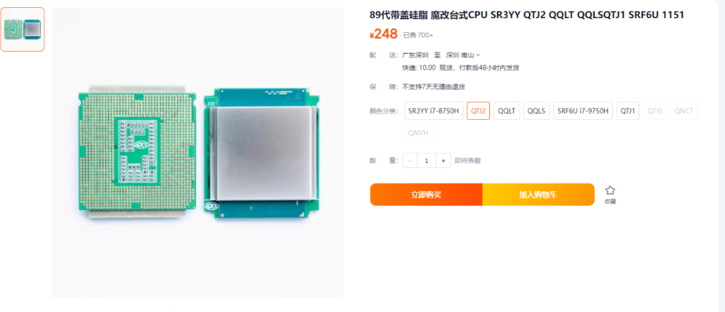Click the disabled QNVH option
The image size is (725, 312).
418,133
